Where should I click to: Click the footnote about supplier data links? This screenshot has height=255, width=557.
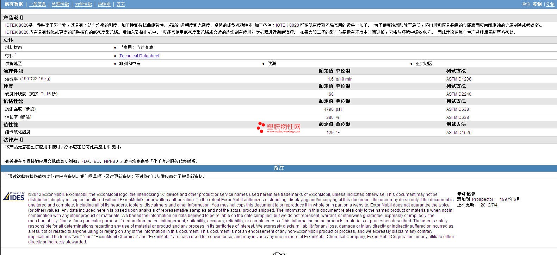(106, 177)
